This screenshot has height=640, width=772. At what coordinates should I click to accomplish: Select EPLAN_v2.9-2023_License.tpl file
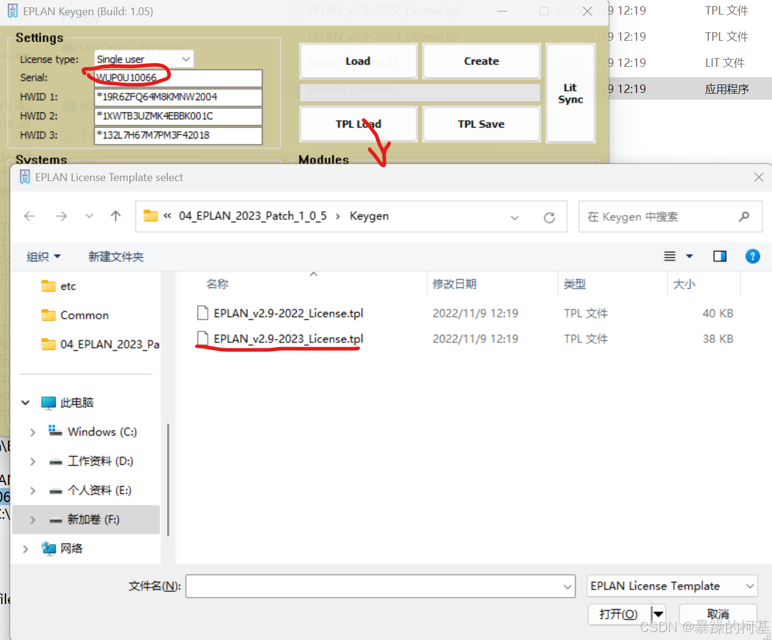(x=288, y=339)
